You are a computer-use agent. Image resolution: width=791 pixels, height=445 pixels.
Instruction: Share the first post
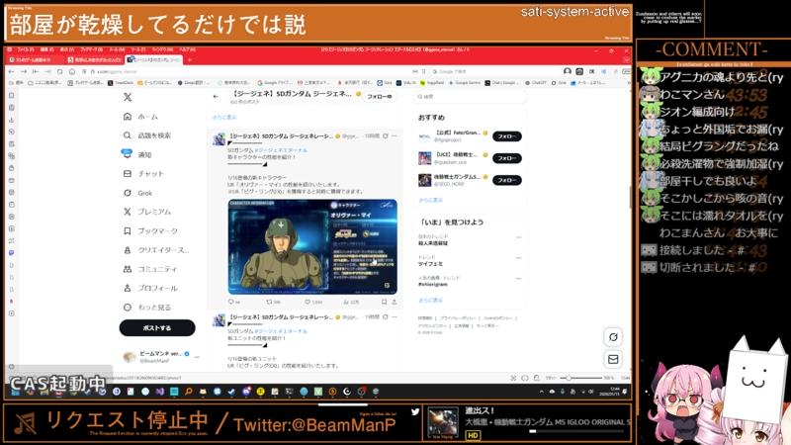tap(394, 302)
